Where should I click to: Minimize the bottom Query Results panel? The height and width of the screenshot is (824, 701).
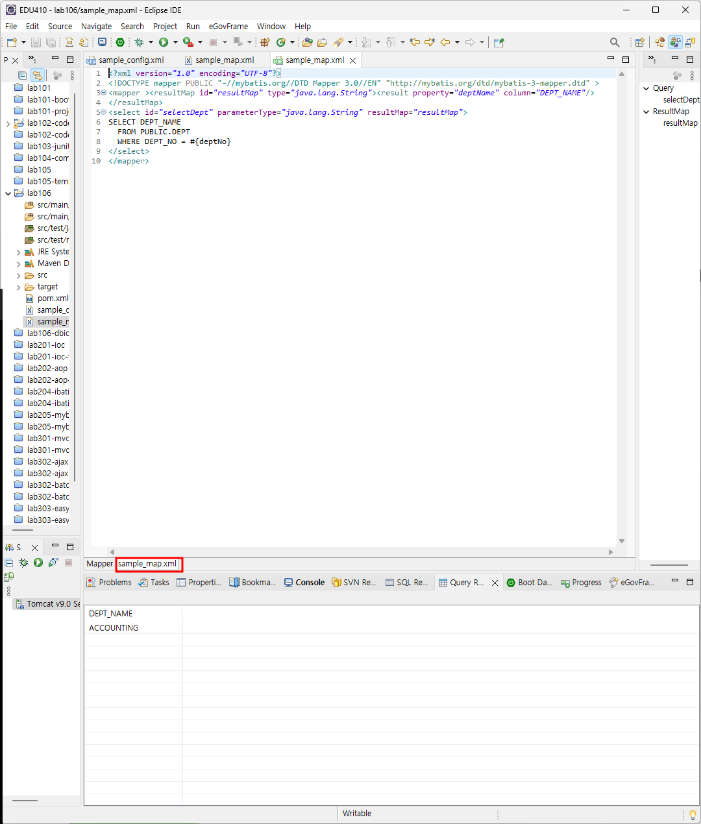pyautogui.click(x=675, y=581)
